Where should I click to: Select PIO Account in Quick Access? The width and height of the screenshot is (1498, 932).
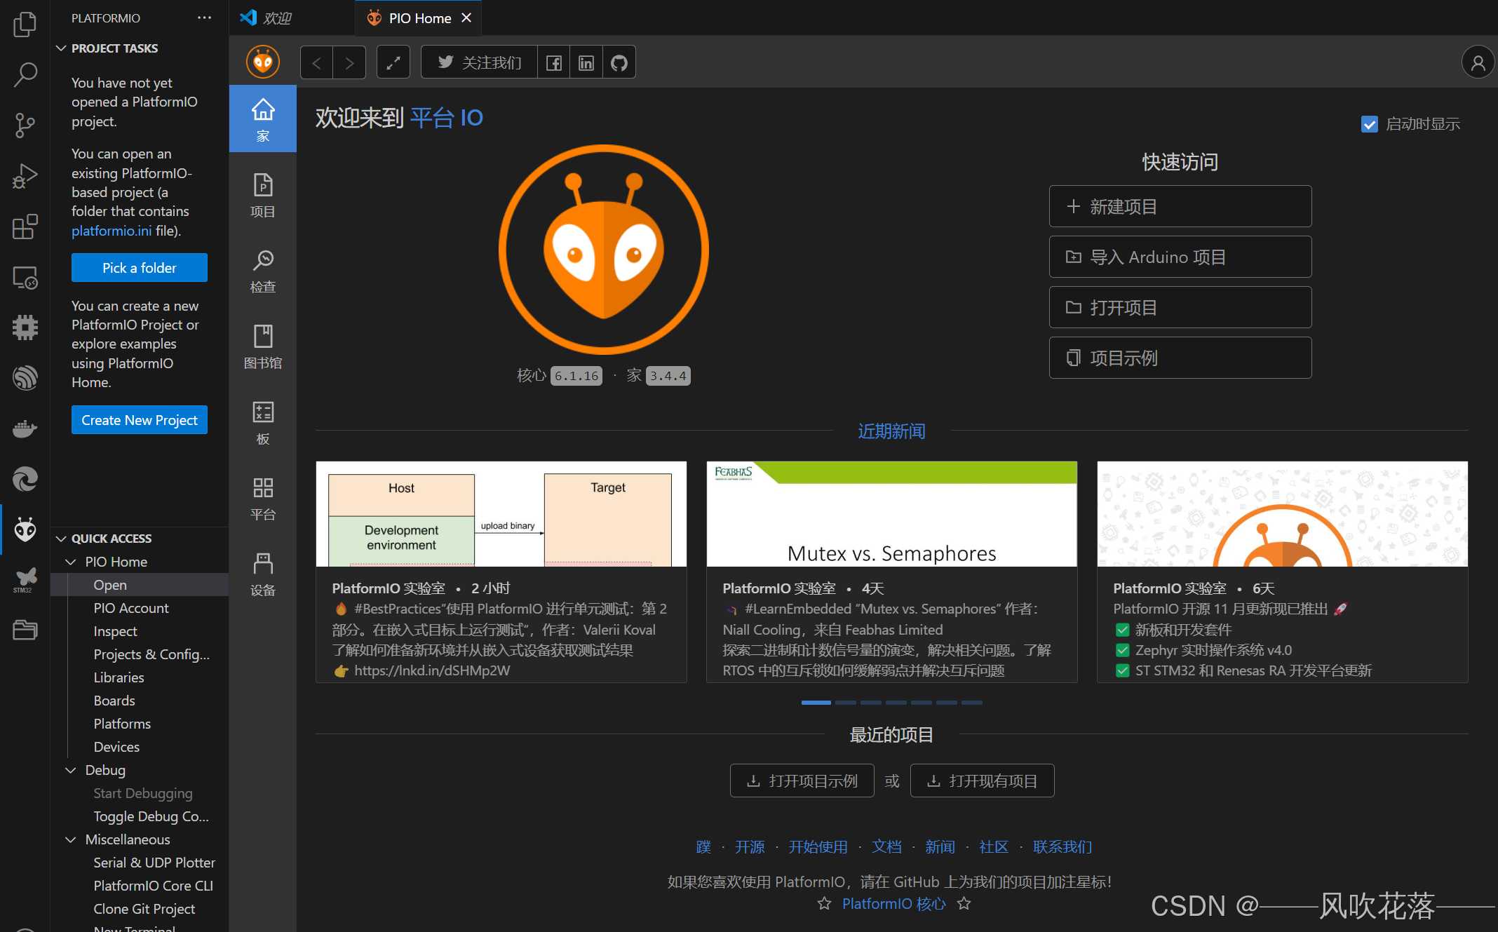click(x=131, y=608)
